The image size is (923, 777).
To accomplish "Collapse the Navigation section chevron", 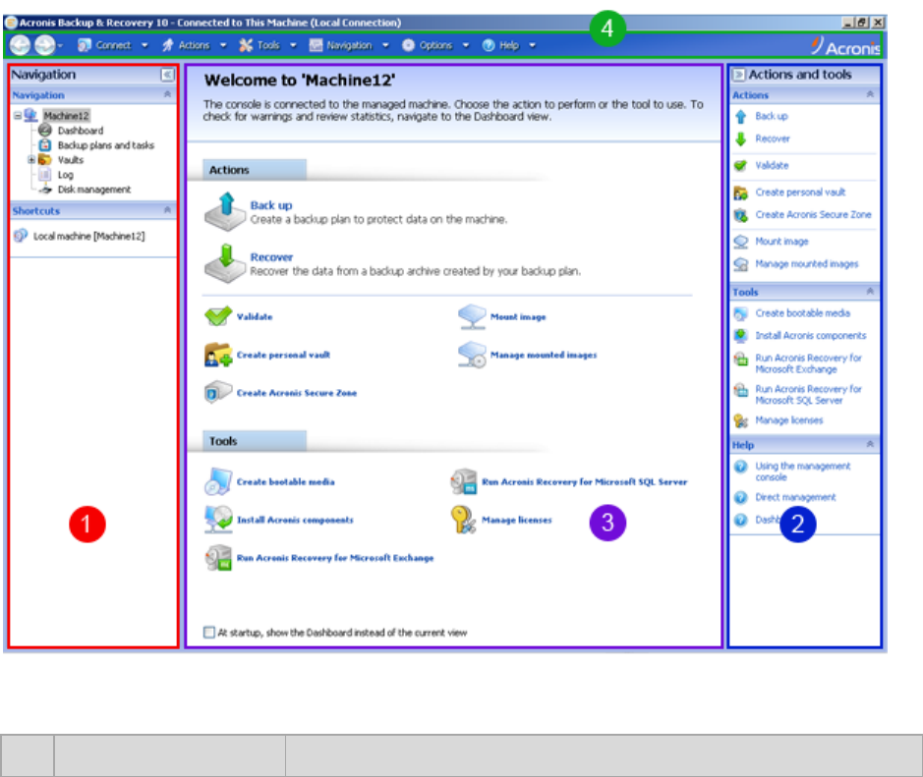I will (167, 94).
